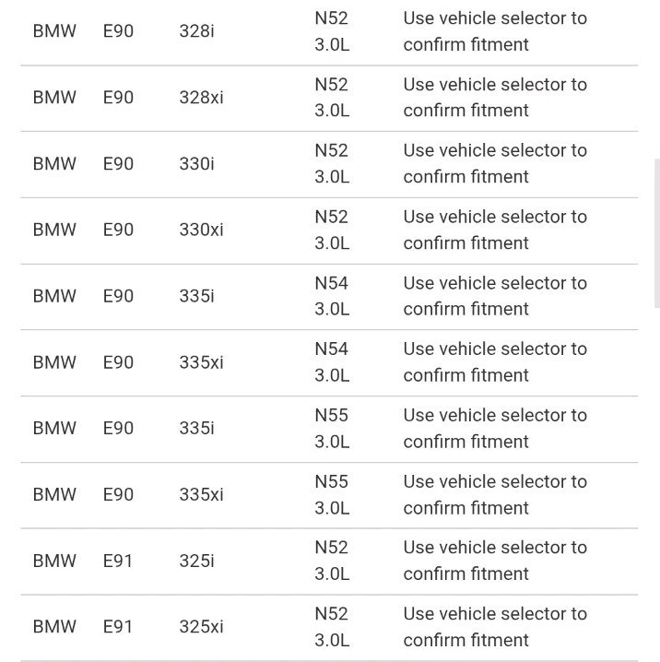660x662 pixels.
Task: Select the E90 chassis cell in 330i row
Action: coord(118,164)
